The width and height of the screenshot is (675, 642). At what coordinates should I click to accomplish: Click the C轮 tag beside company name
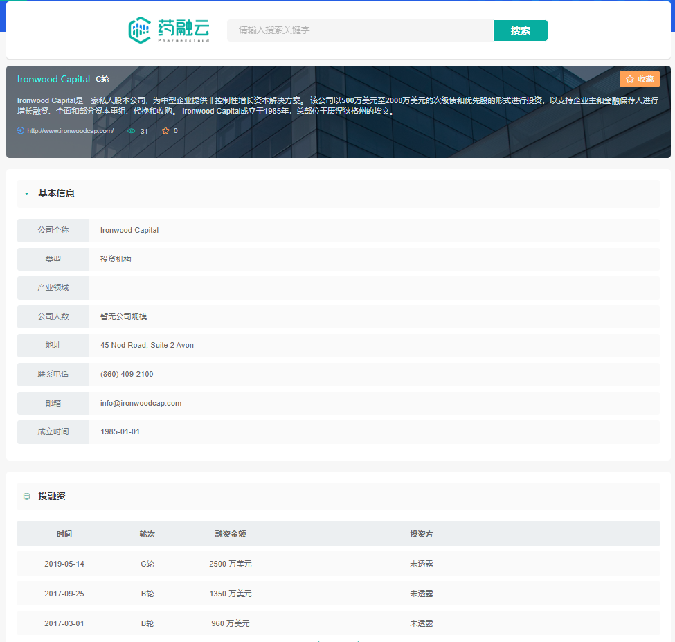click(102, 79)
